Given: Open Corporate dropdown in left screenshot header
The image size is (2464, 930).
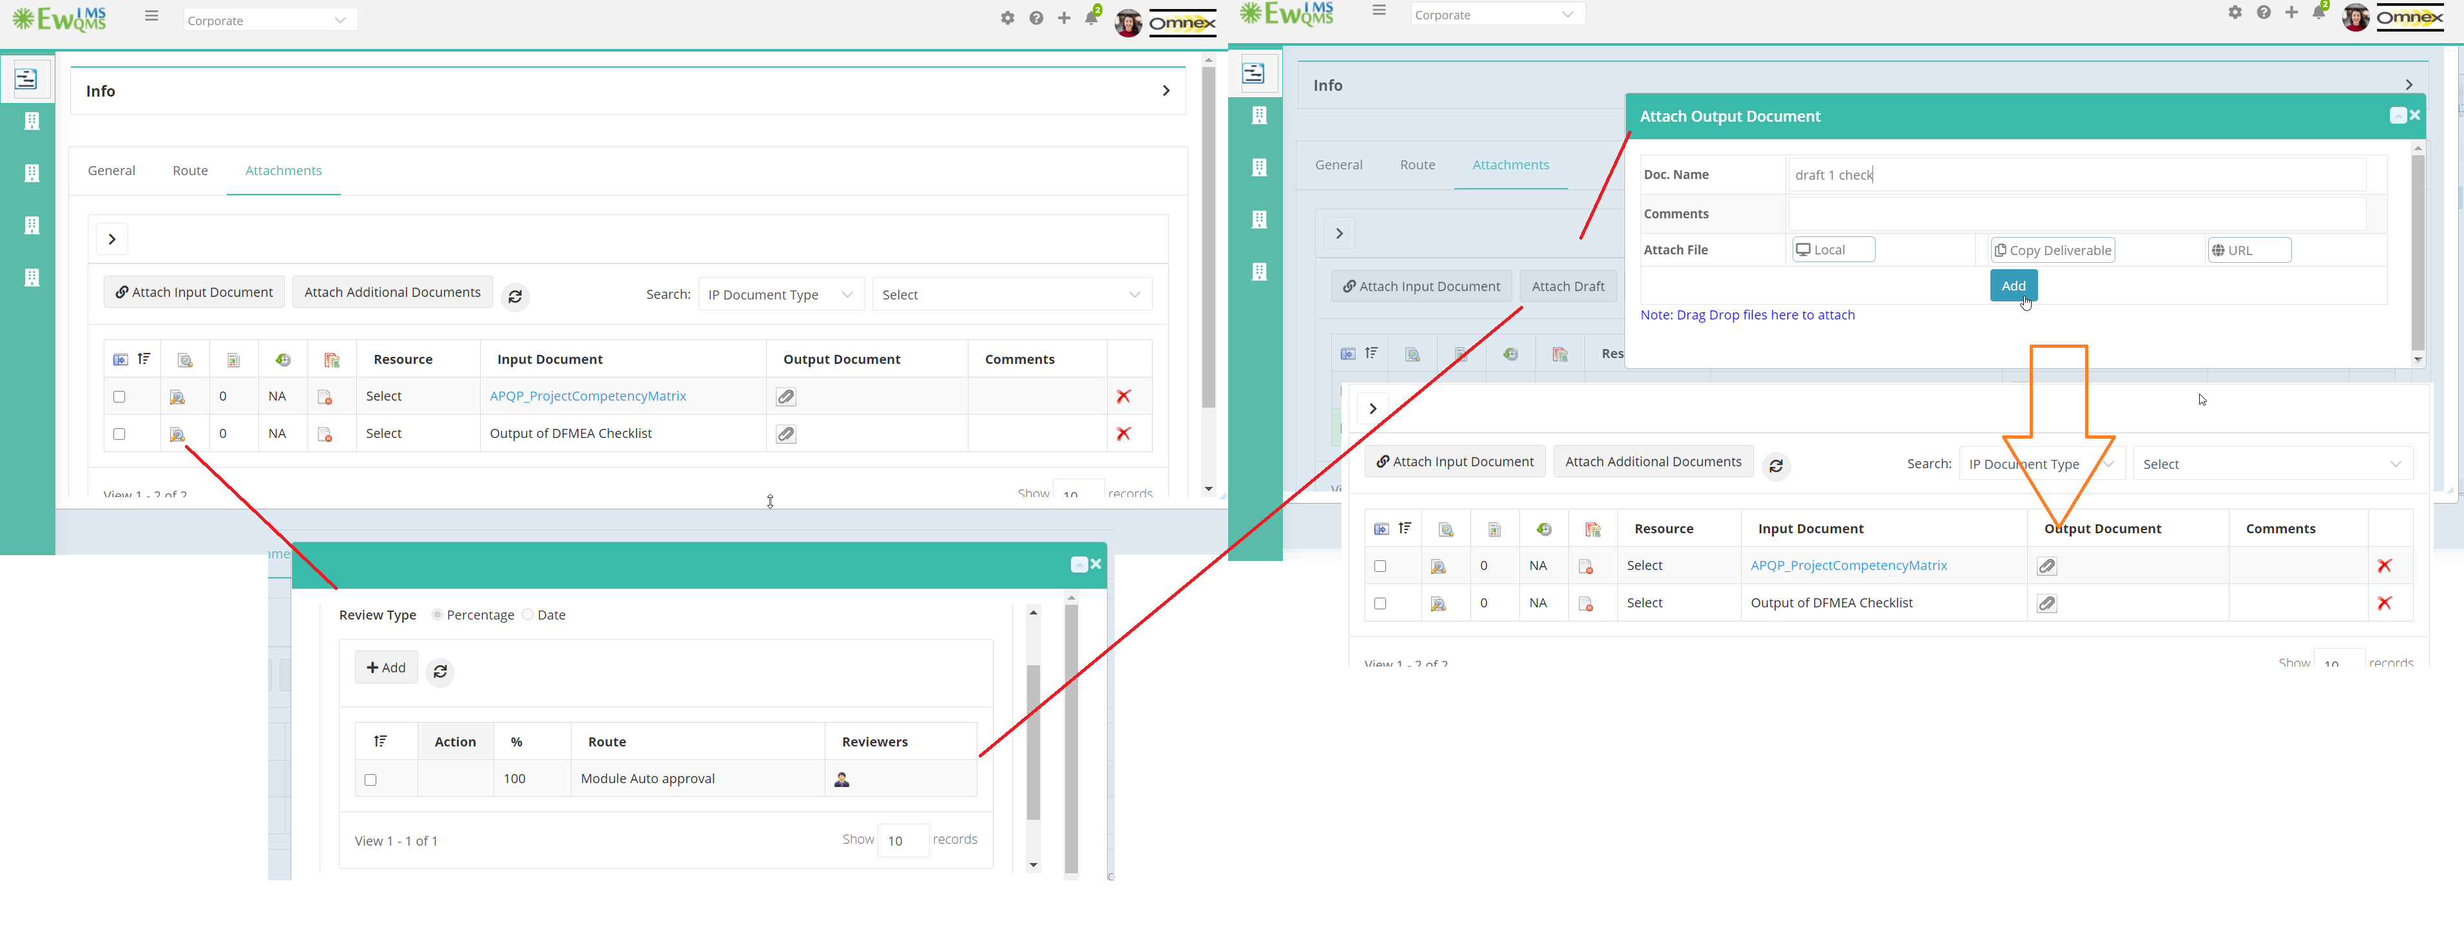Looking at the screenshot, I should [271, 20].
